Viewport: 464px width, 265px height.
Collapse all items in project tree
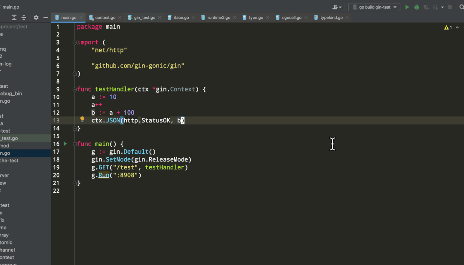pyautogui.click(x=24, y=18)
